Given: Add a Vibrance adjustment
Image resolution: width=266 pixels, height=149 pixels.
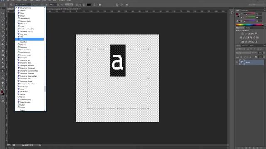Looking at the screenshot, I should pyautogui.click(x=256, y=34).
